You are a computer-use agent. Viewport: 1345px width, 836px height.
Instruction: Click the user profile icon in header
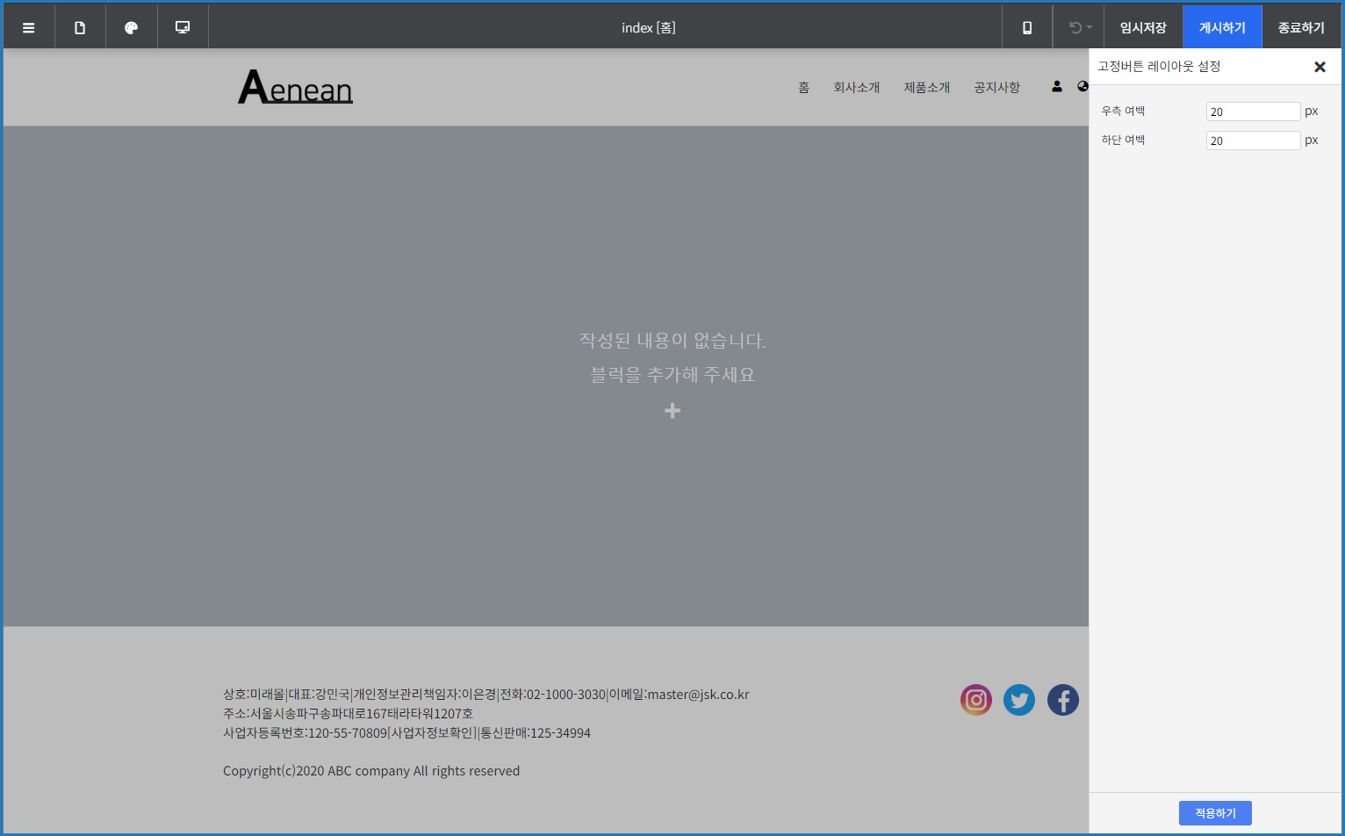point(1057,86)
